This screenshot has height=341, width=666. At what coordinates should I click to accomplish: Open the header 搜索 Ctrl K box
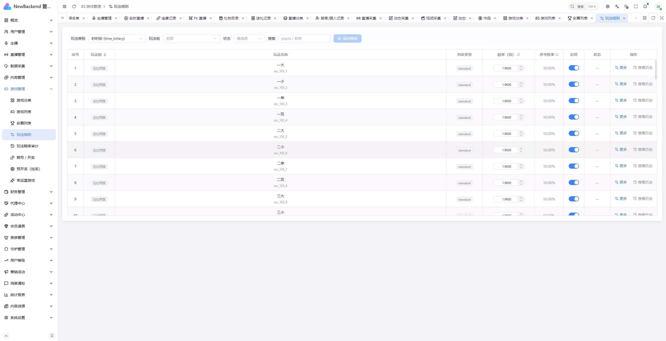point(584,6)
